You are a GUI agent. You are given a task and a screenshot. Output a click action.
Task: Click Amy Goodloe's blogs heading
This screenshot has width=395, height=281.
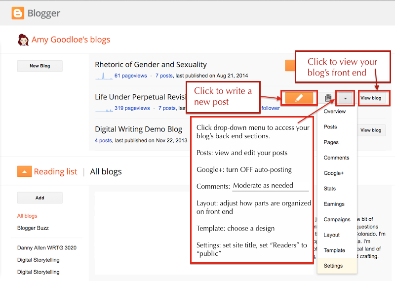point(71,40)
